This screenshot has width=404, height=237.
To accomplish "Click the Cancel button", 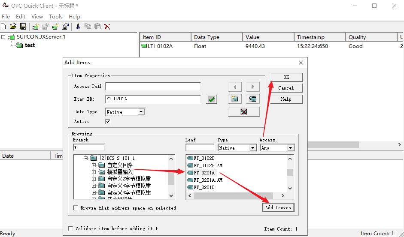I will pos(286,88).
